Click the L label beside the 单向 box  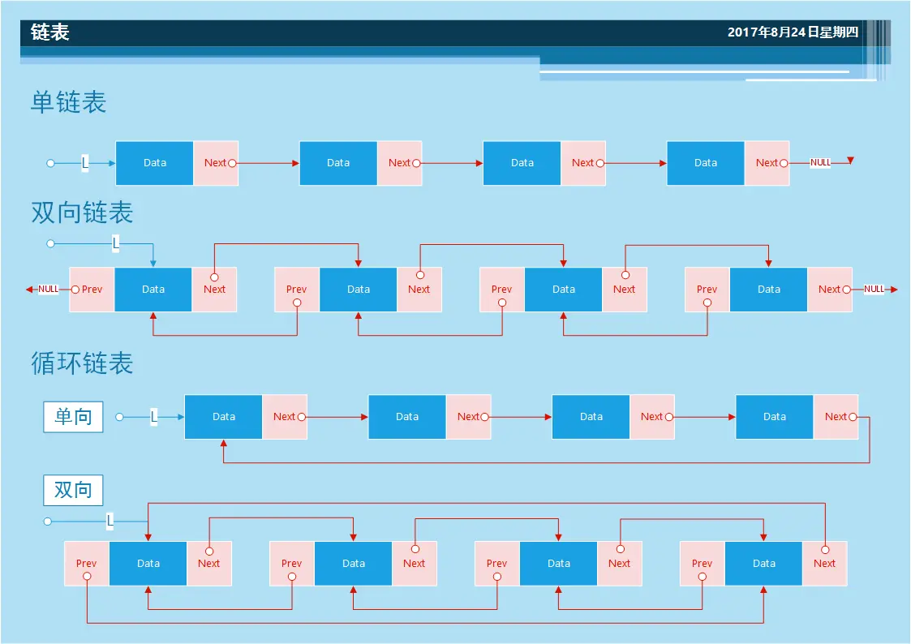[x=154, y=416]
